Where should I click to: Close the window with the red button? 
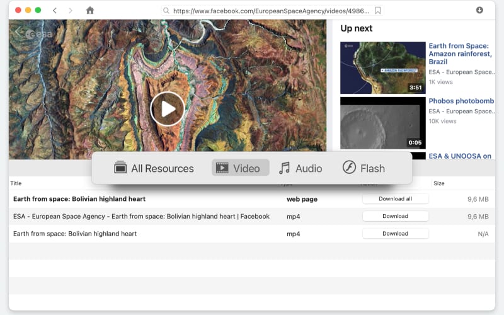click(18, 10)
